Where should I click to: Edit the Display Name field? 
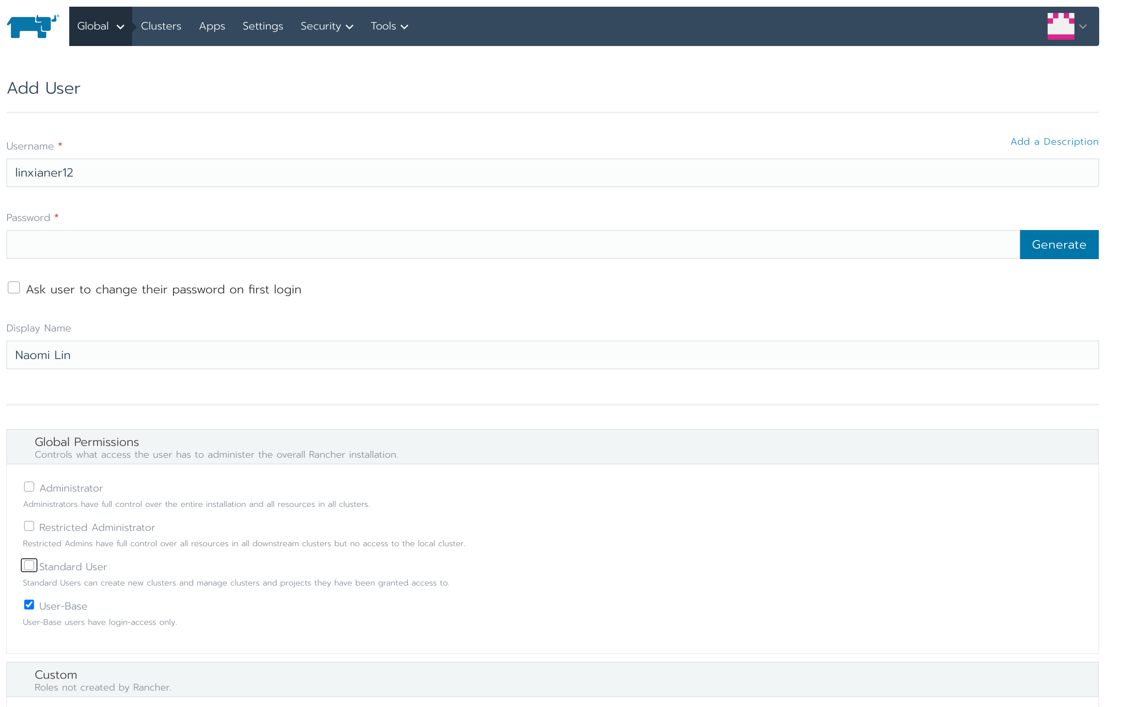(552, 355)
